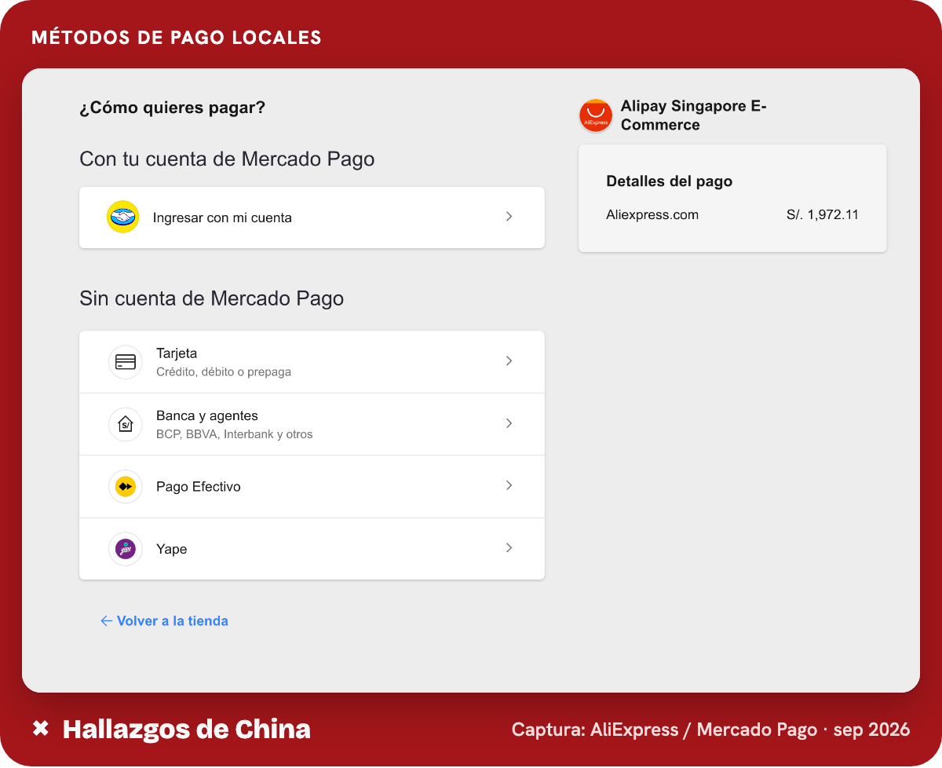This screenshot has height=768, width=942.
Task: Choose Ingresar con mi cuenta
Action: (x=312, y=218)
